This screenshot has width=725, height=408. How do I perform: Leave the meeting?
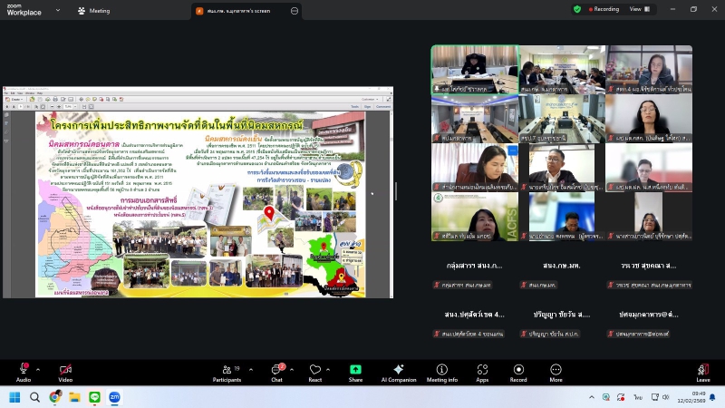(702, 372)
